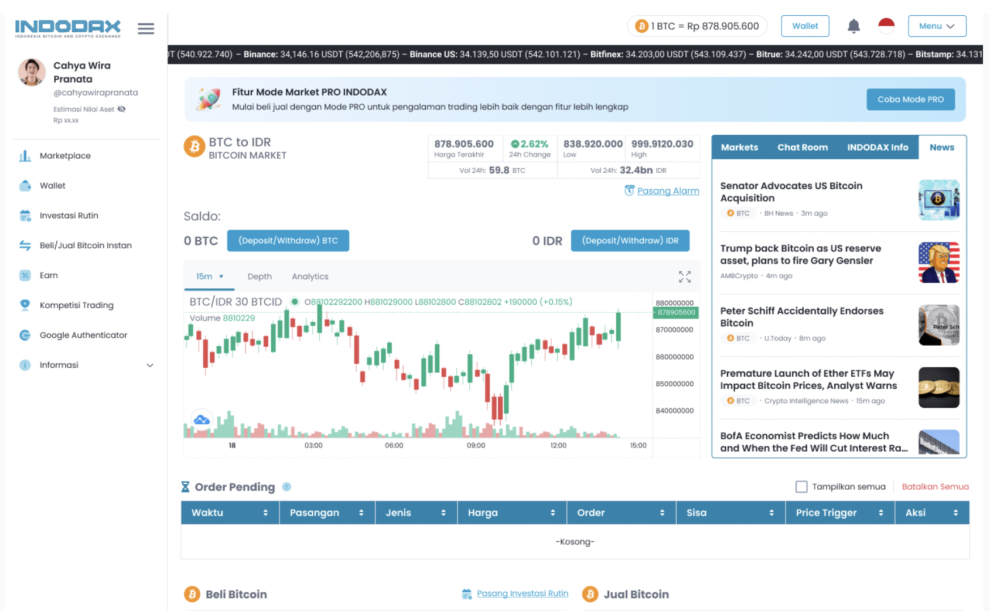Switch to the Depth chart tab
This screenshot has width=990, height=611.
pos(260,277)
